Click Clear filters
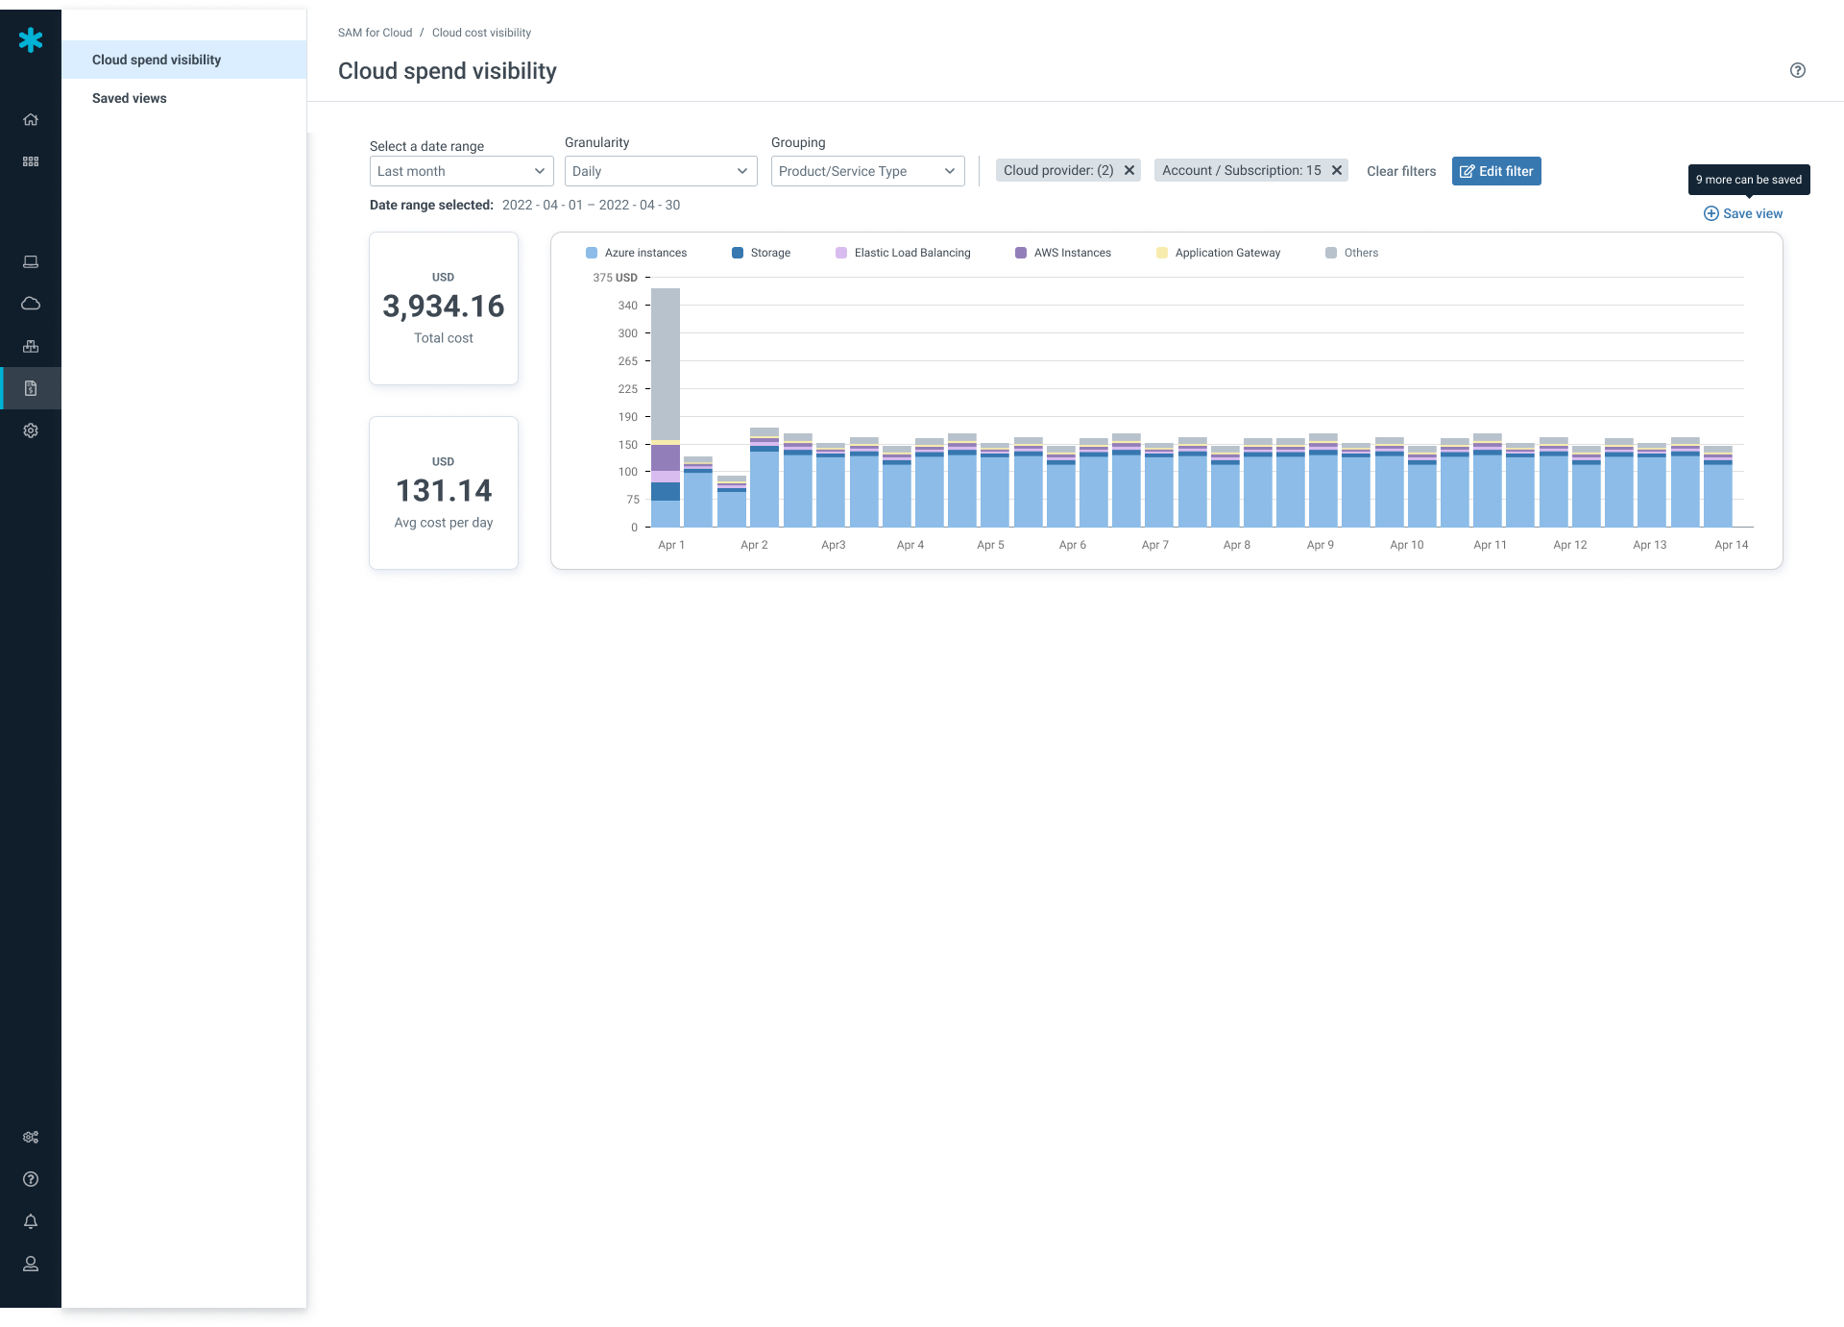This screenshot has height=1327, width=1844. click(x=1401, y=171)
